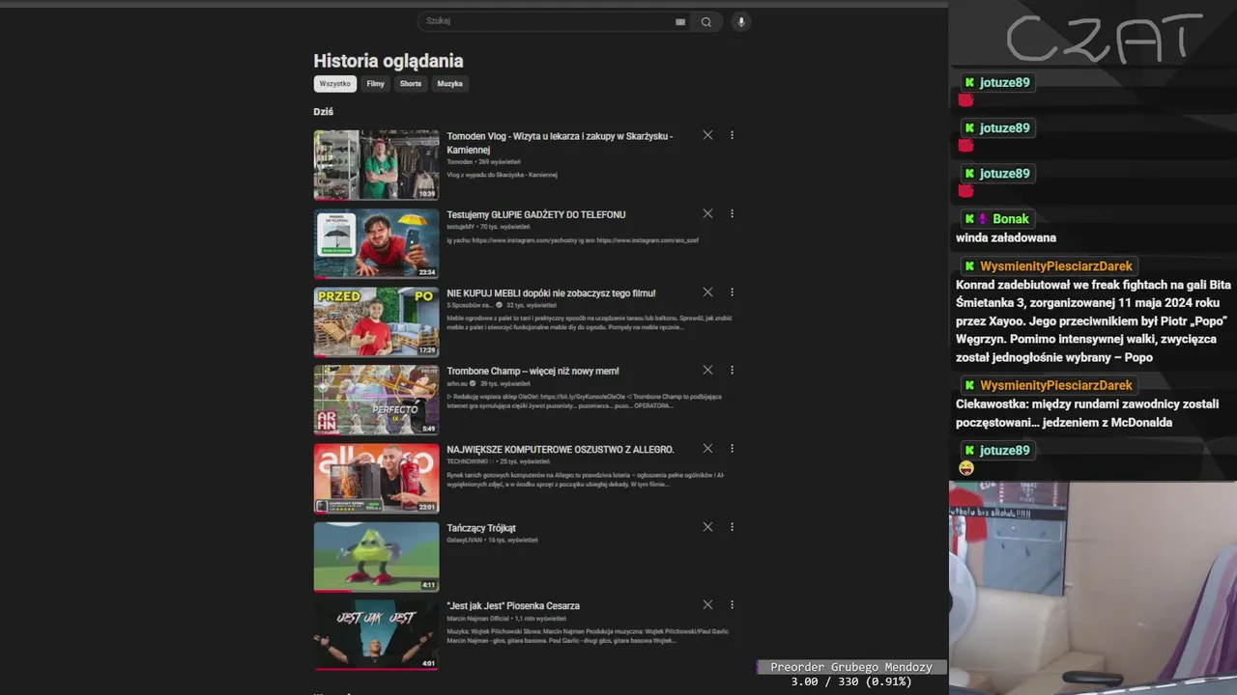Open title Testujemy GŁUPIE GADŻETY DO TELEFONU
This screenshot has width=1237, height=695.
(x=536, y=214)
